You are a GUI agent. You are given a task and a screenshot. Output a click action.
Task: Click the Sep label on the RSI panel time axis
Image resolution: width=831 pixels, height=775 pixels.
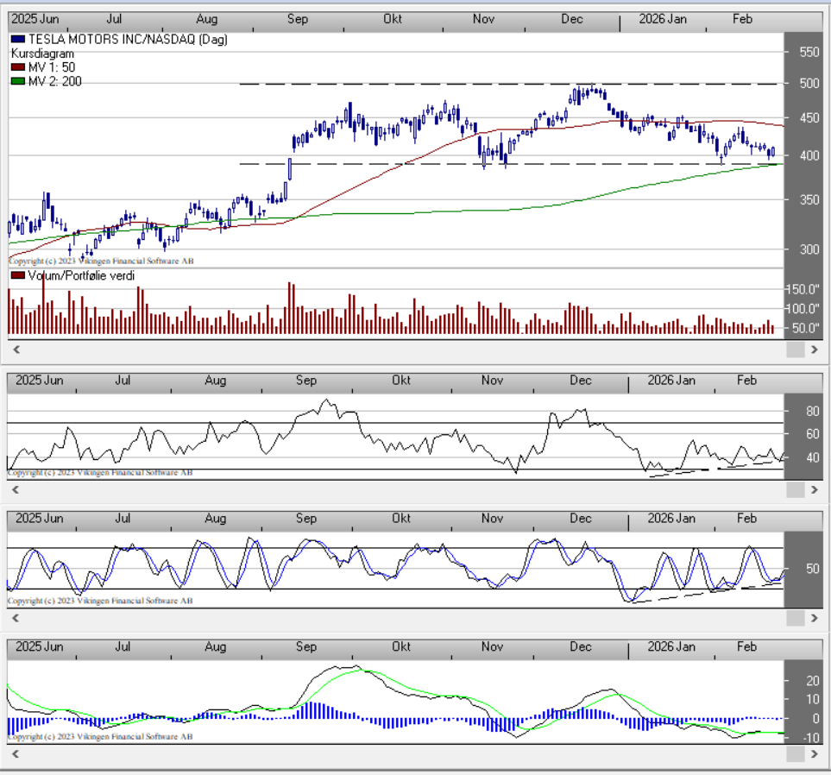(x=305, y=381)
